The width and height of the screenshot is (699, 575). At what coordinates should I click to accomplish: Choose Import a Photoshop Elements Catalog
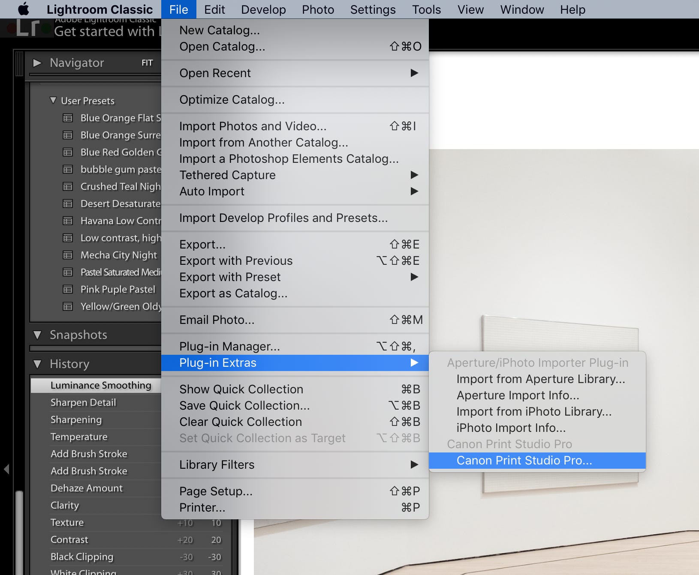click(295, 159)
